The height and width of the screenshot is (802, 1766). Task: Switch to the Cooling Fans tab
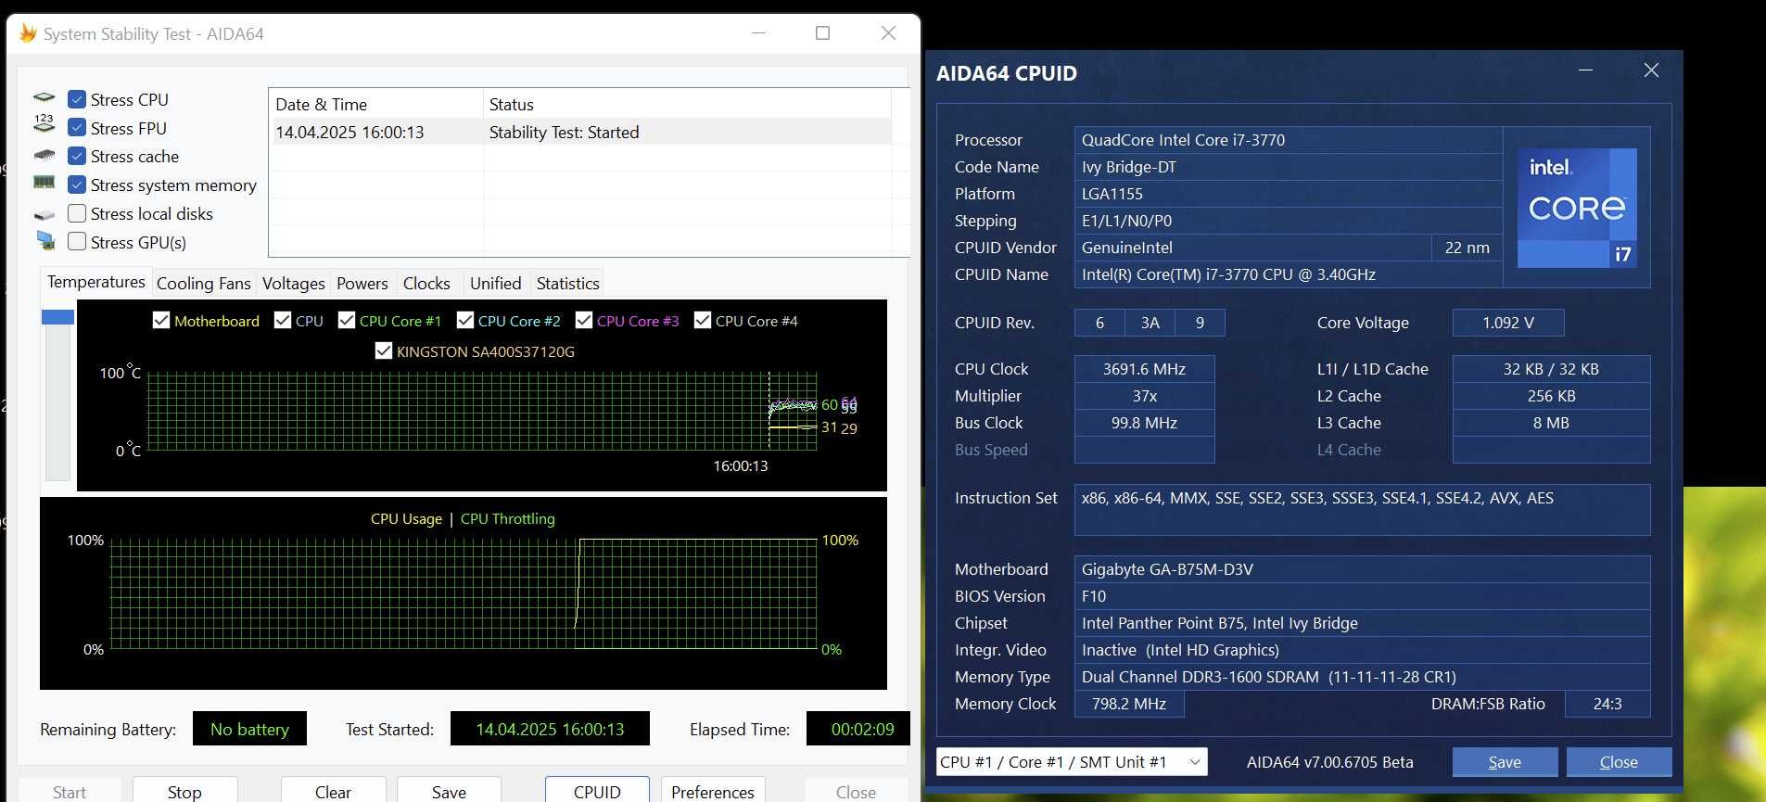(203, 284)
